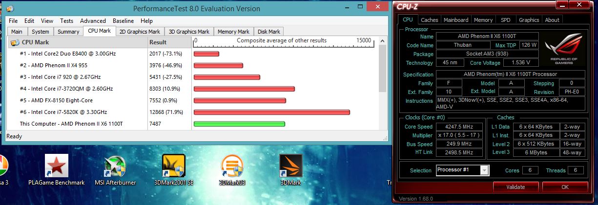Image resolution: width=598 pixels, height=205 pixels.
Task: Click Version 1.68.0 text in CPU-Z
Action: [416, 199]
